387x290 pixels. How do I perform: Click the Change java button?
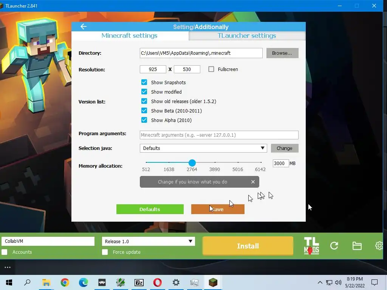285,148
